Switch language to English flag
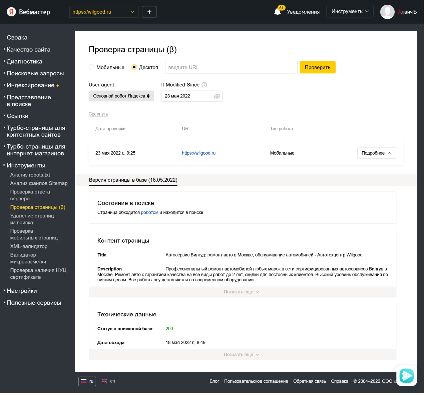 104,381
